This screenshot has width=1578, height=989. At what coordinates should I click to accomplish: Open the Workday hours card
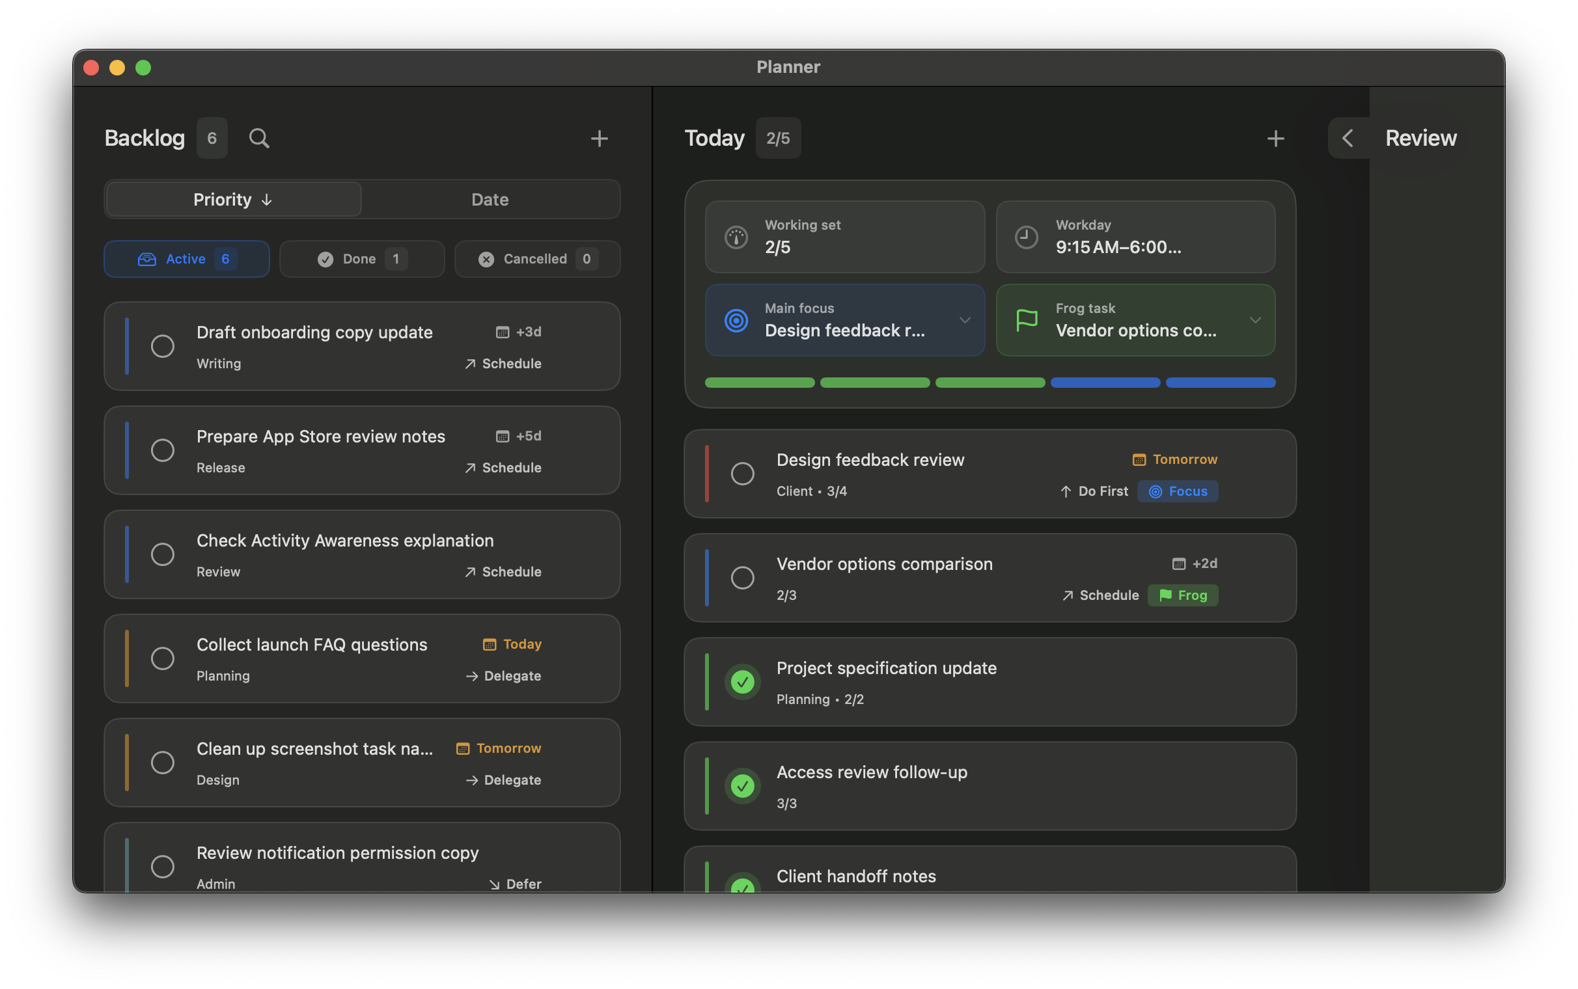(1135, 237)
